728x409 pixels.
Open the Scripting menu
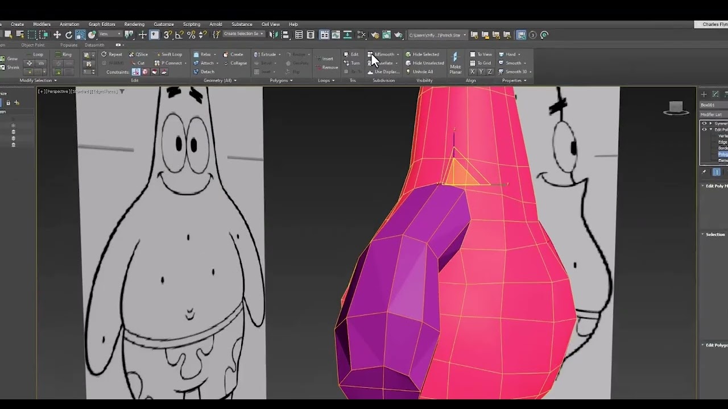tap(191, 24)
